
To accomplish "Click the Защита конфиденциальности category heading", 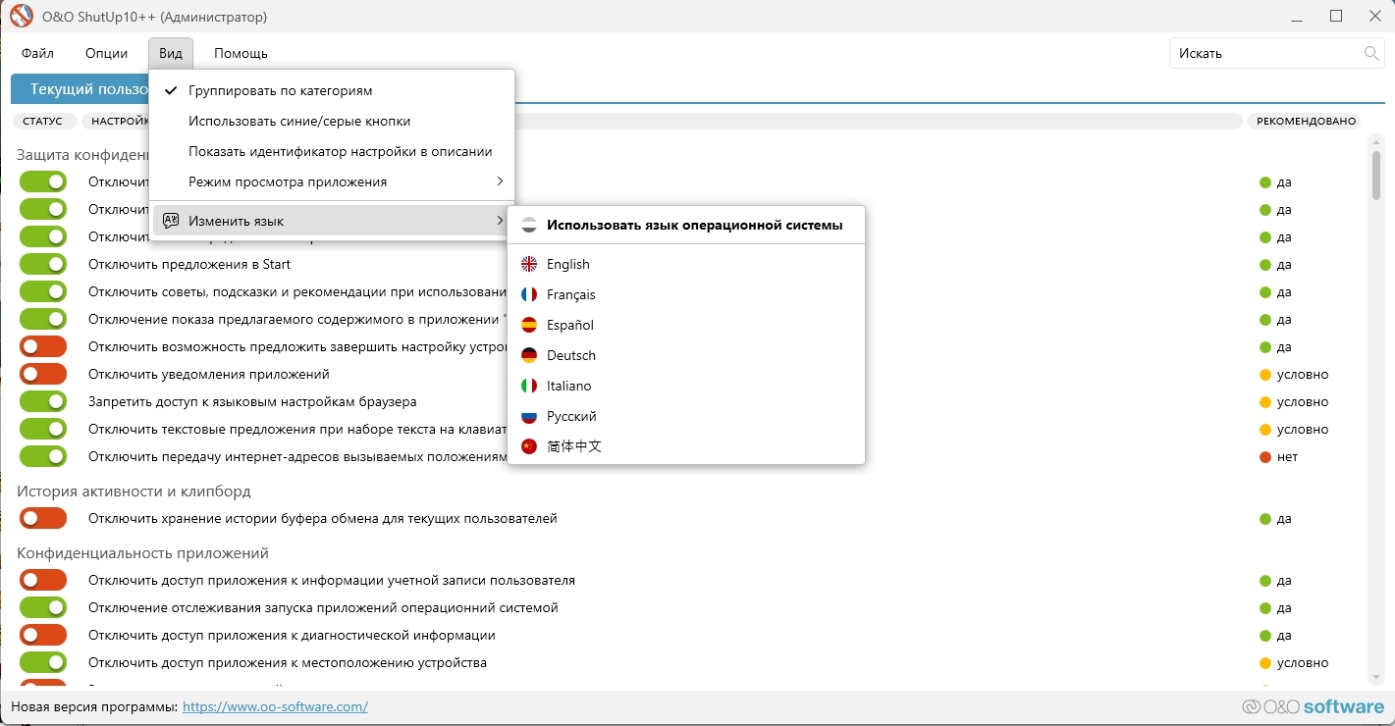I will point(83,155).
